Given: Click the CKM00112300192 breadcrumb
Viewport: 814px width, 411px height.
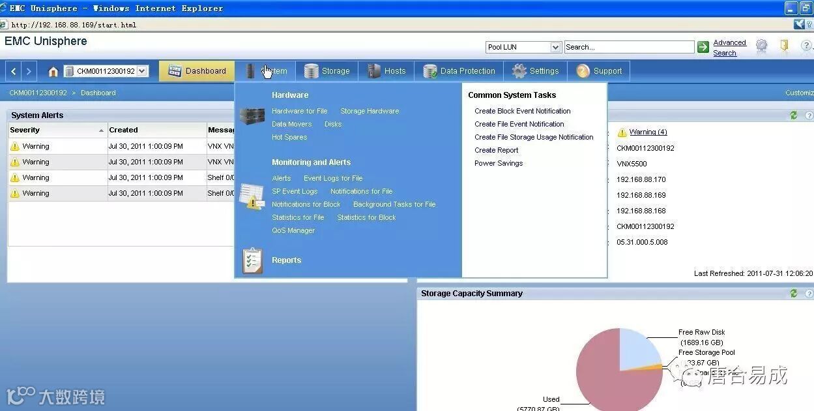Looking at the screenshot, I should coord(38,93).
